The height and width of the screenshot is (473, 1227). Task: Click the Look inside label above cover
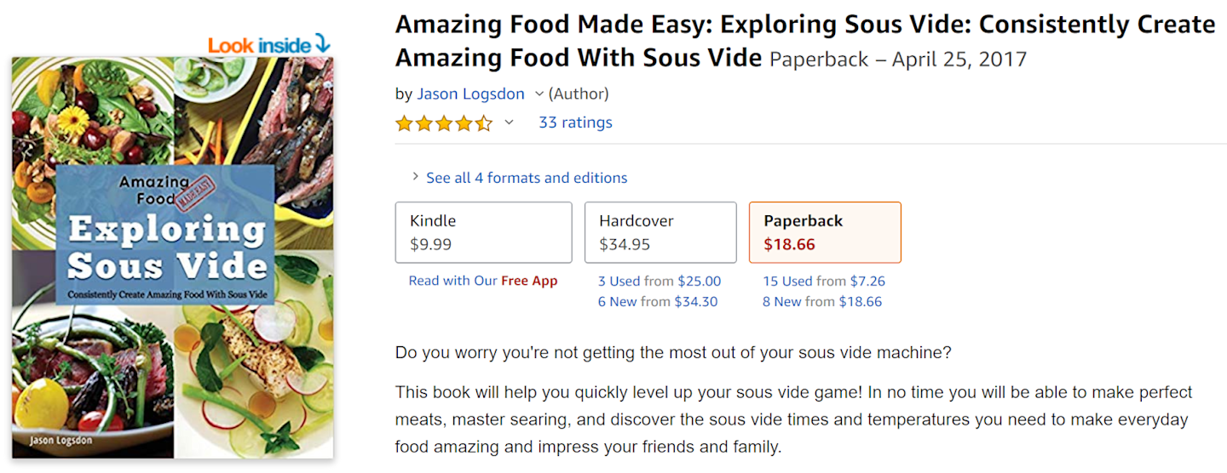[259, 45]
